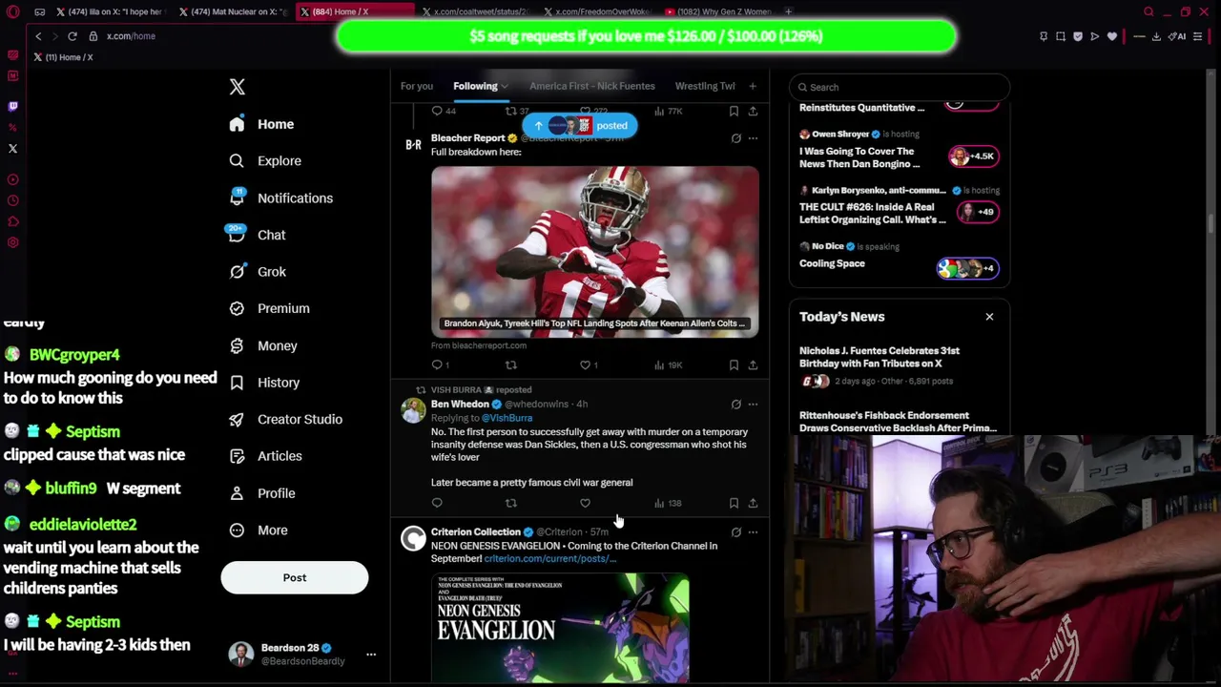Click the History bookmark icon
The width and height of the screenshot is (1221, 687).
point(237,383)
